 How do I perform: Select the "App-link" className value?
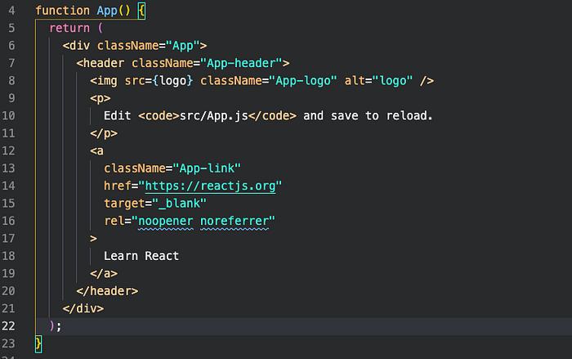[207, 168]
